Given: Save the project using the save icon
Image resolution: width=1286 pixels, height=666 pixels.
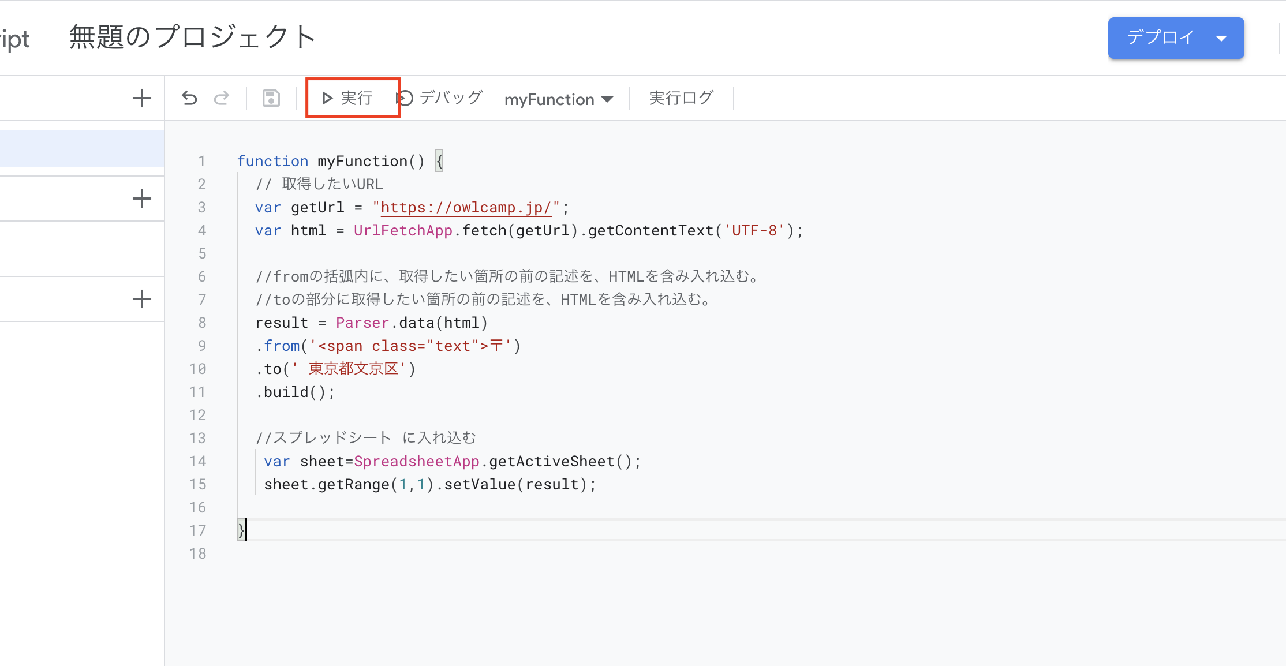Looking at the screenshot, I should 271,98.
